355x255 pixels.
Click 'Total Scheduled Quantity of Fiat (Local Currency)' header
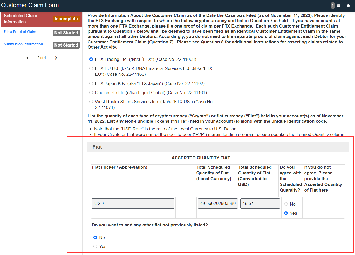[x=214, y=173]
